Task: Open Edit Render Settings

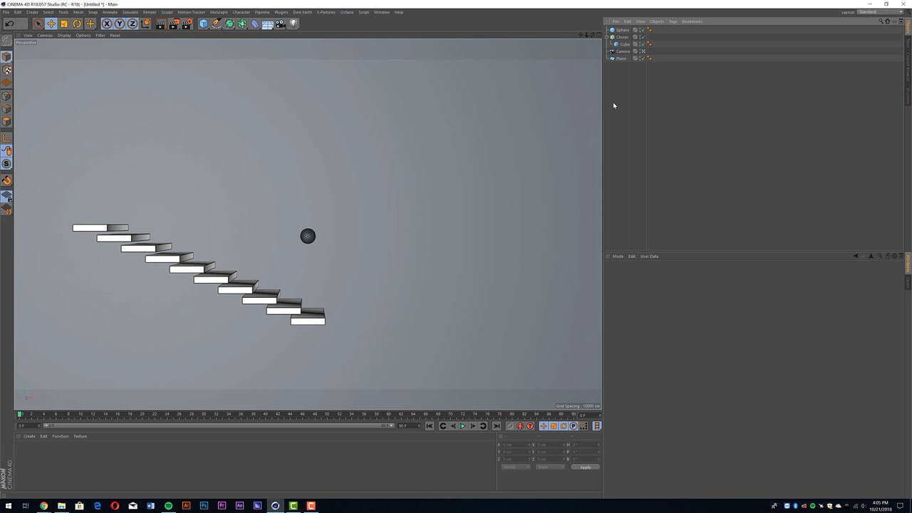Action: tap(187, 24)
